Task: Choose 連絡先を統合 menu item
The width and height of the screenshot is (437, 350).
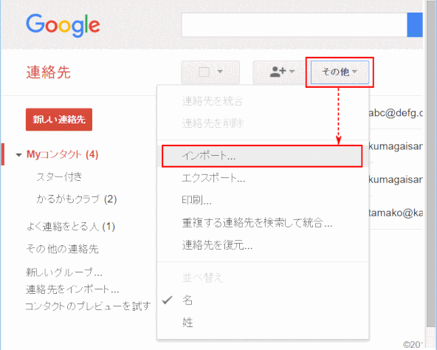Action: point(263,101)
